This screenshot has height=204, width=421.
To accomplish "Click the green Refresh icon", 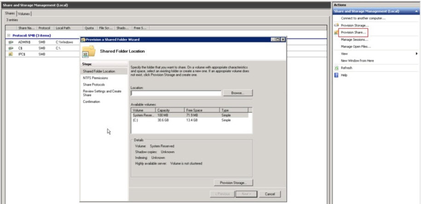I will 336,68.
